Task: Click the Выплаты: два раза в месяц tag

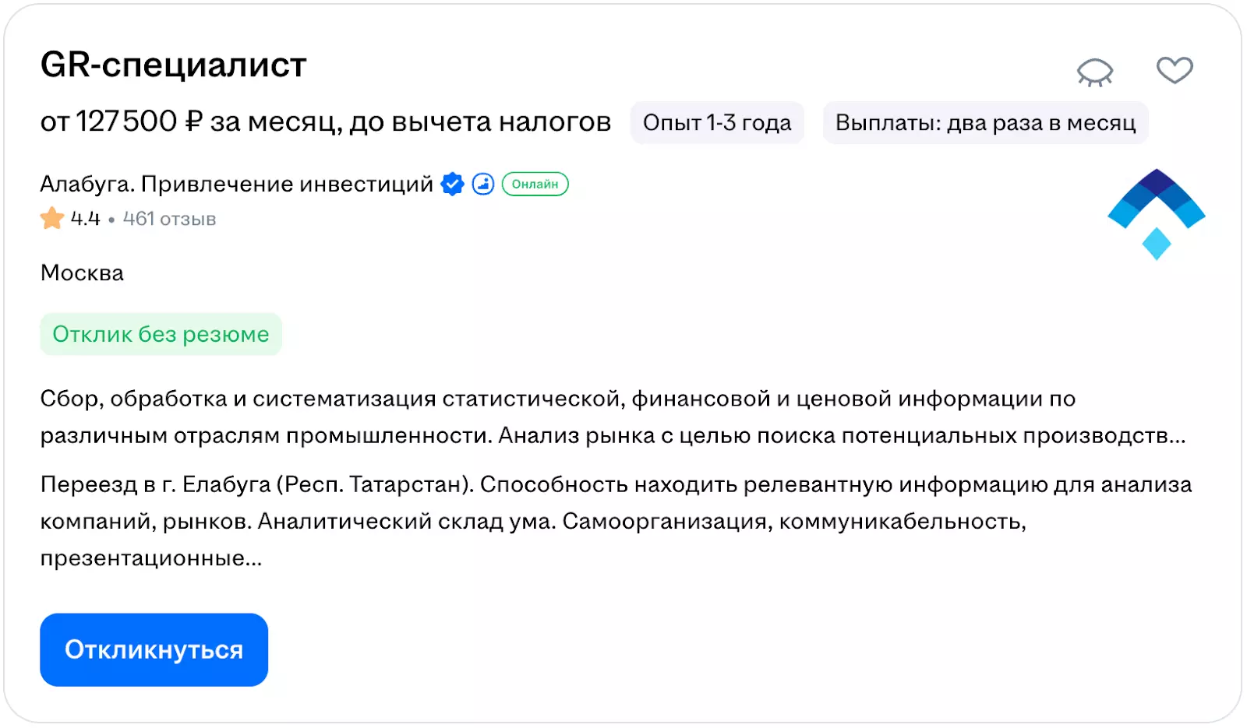Action: pos(985,123)
